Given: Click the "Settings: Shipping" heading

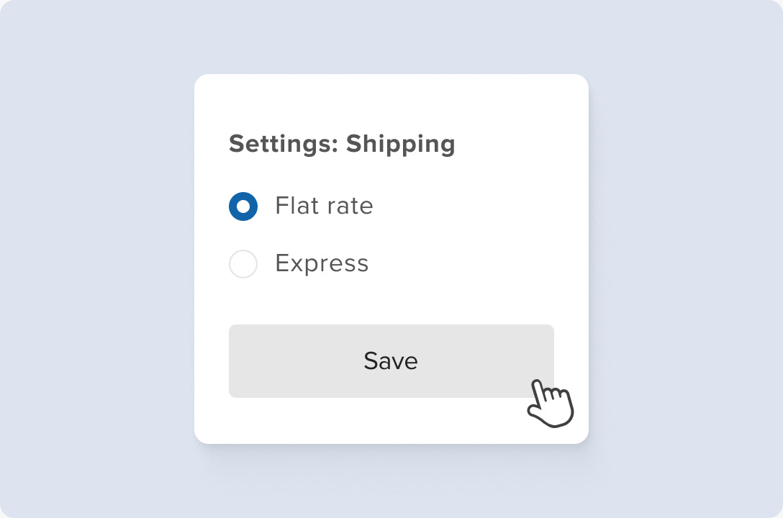Looking at the screenshot, I should point(342,144).
